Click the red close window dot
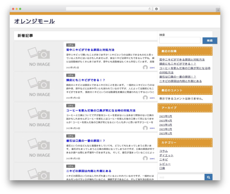 coord(13,9)
